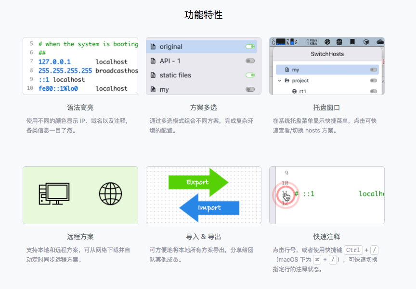Image resolution: width=416 pixels, height=289 pixels.
Task: Switch on the rt1 toggle
Action: coord(374,91)
